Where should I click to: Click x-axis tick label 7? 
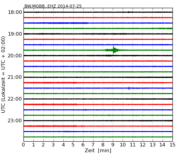(93, 145)
